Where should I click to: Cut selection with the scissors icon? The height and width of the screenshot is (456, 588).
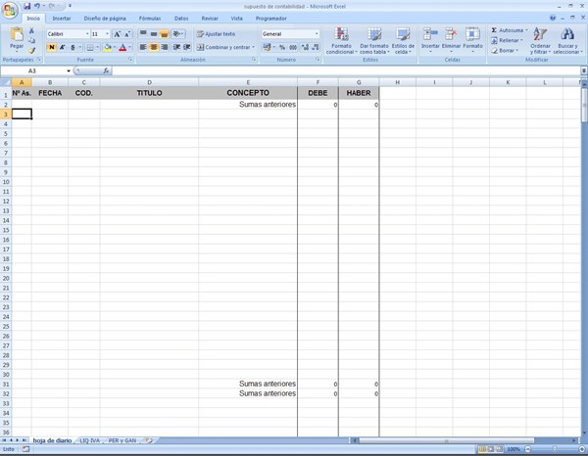tap(32, 30)
